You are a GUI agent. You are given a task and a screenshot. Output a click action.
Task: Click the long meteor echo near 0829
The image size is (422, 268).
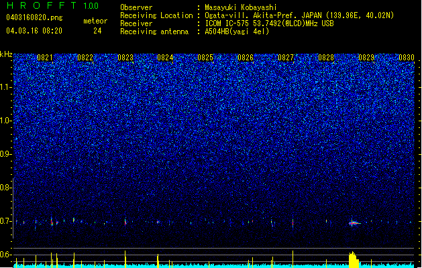(354, 223)
